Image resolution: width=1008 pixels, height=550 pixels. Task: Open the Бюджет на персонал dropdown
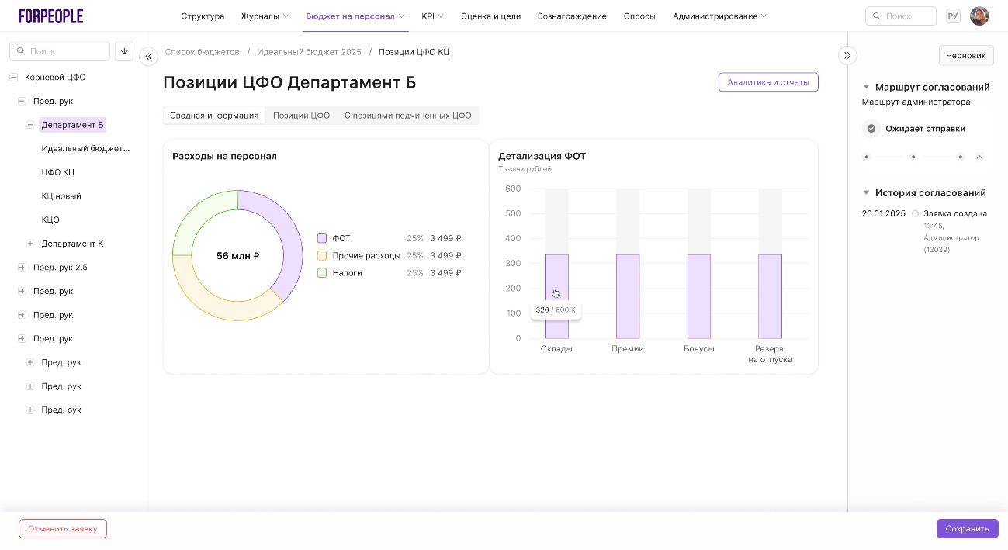(355, 16)
